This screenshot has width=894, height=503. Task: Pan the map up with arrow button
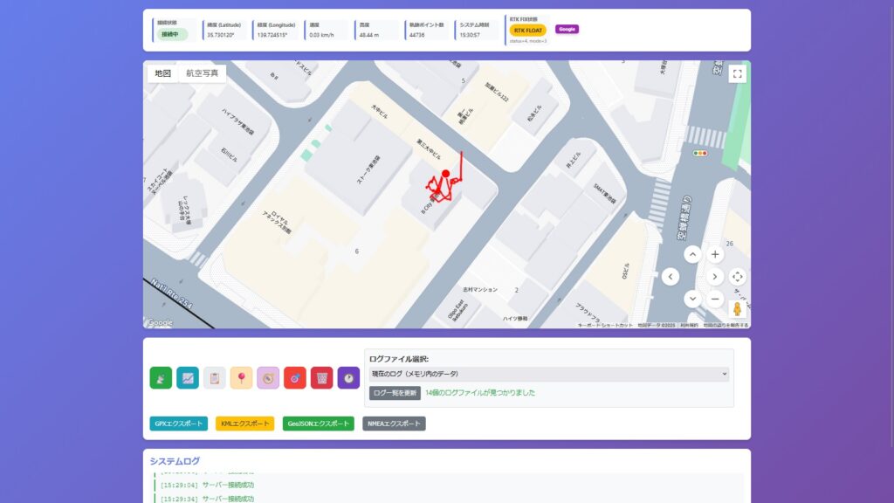692,254
